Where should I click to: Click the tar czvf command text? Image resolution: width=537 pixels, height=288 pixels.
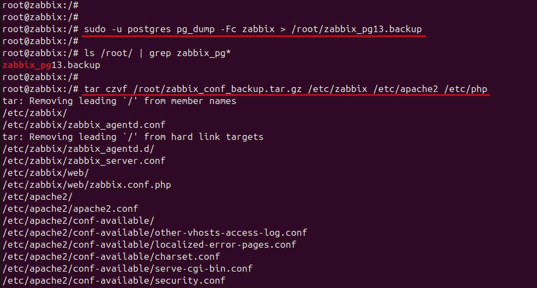pyautogui.click(x=104, y=89)
